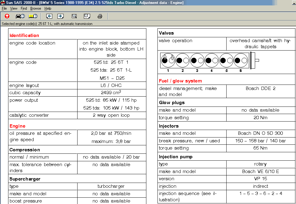Open the Browse menu

click(36, 8)
